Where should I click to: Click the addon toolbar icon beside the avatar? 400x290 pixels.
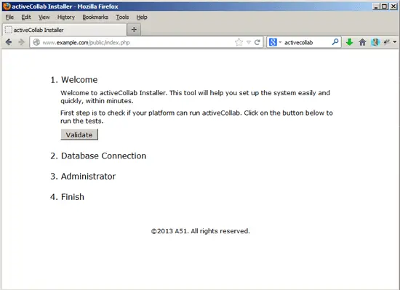[x=387, y=42]
